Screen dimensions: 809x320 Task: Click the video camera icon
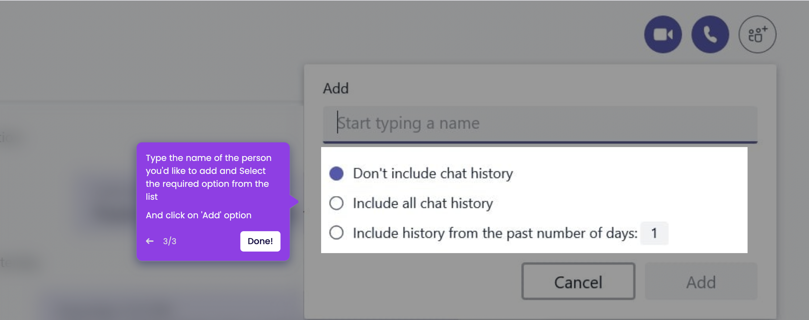pyautogui.click(x=663, y=35)
